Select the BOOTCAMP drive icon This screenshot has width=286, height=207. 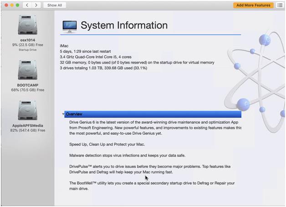pyautogui.click(x=27, y=70)
